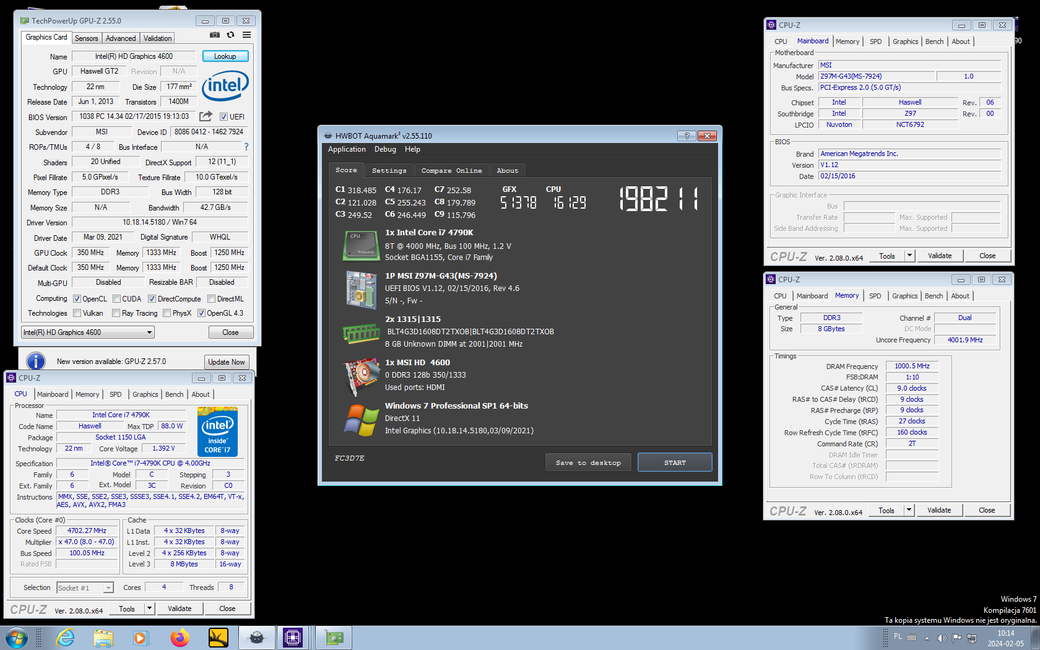Image resolution: width=1040 pixels, height=650 pixels.
Task: Toggle the Vulkan checkbox
Action: [x=77, y=313]
